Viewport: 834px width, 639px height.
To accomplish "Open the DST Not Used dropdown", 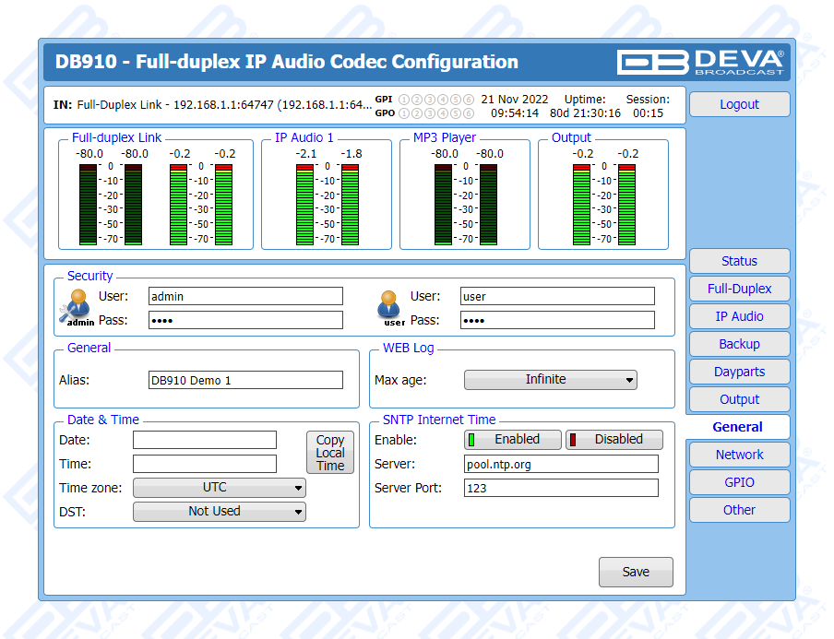I will (x=220, y=512).
